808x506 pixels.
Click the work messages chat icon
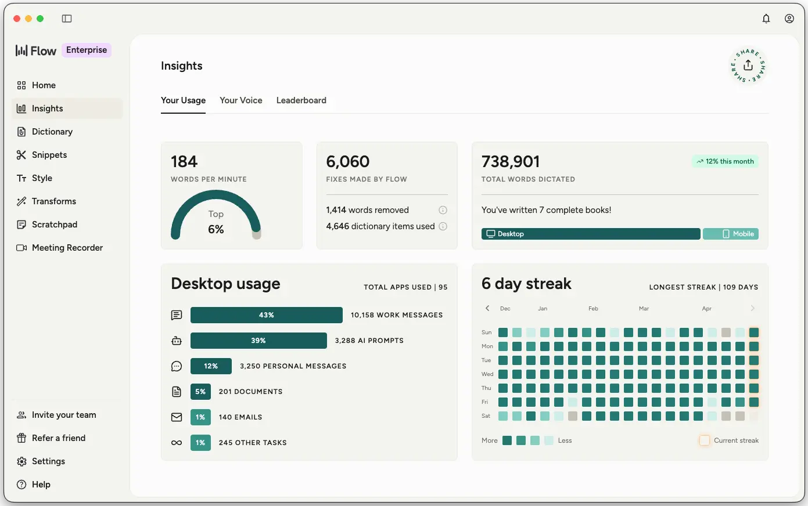(x=177, y=315)
